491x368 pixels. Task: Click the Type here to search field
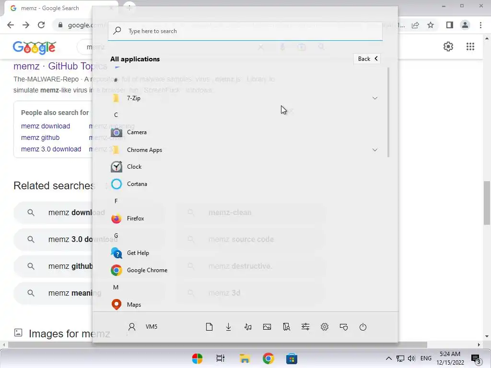tap(245, 31)
